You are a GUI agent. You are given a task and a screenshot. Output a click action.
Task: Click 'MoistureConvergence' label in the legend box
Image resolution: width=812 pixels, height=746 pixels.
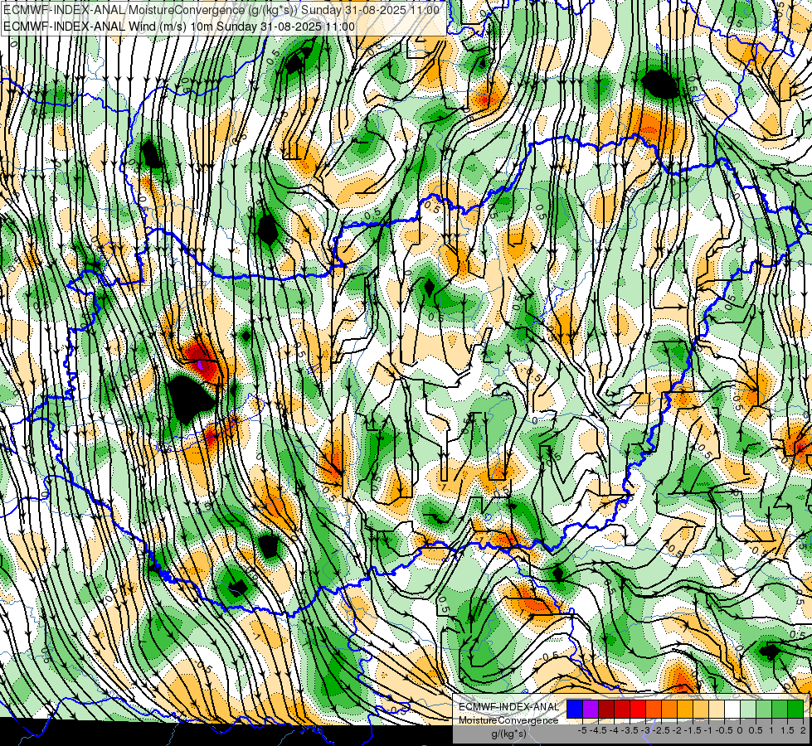[x=508, y=720]
